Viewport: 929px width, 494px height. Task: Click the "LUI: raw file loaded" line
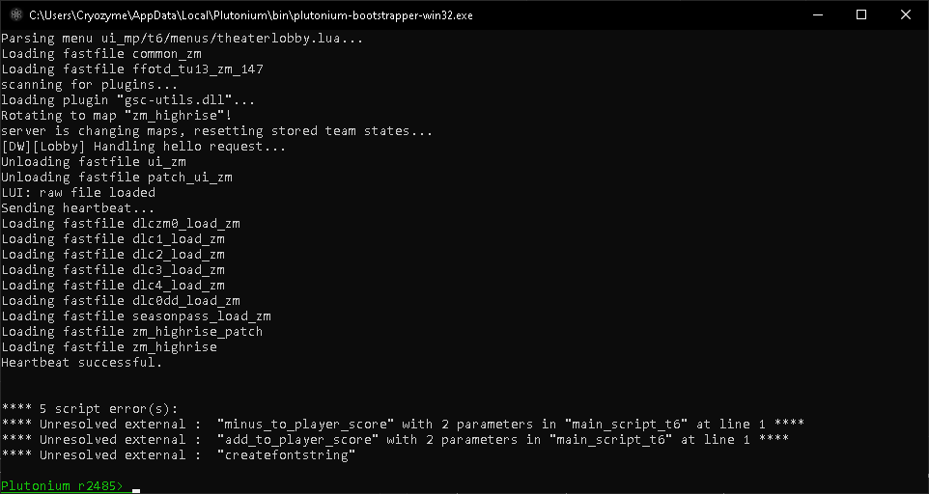pos(78,193)
